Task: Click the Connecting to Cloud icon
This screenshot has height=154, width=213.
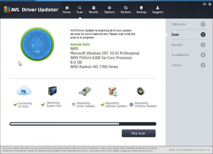Action: coord(24,91)
